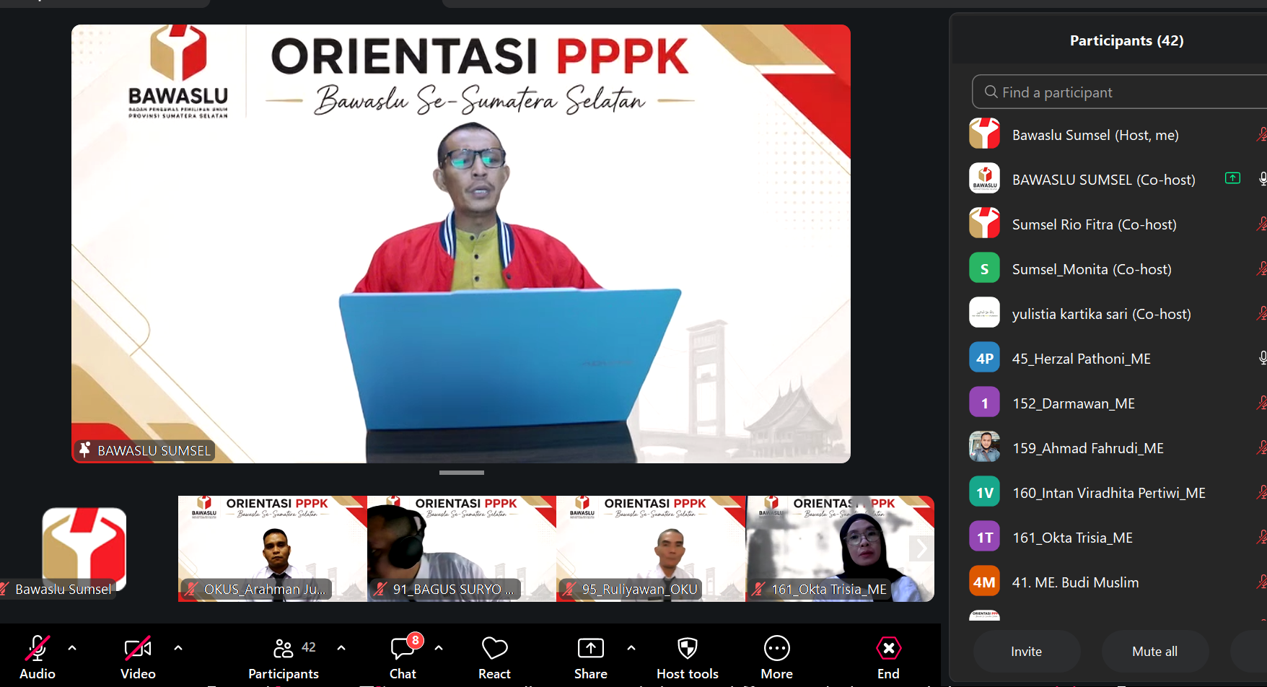Screen dimensions: 1267x687
Task: Show next thumbnails with right arrow
Action: (920, 548)
